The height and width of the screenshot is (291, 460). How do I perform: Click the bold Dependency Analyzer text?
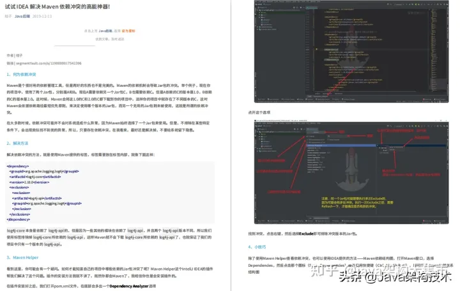tap(129, 286)
